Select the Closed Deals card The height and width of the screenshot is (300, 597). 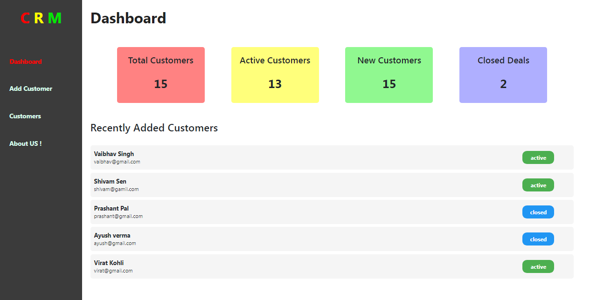(x=503, y=75)
